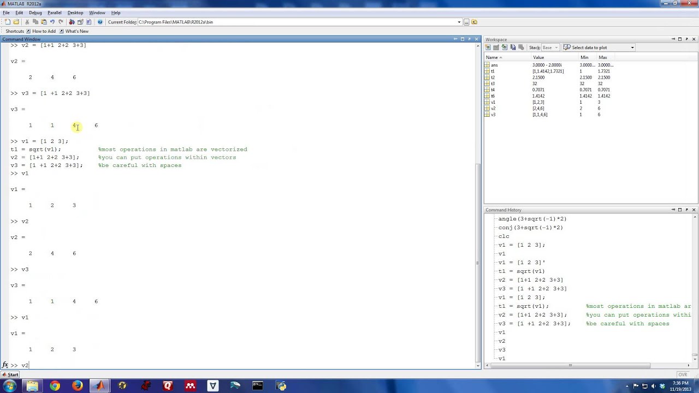Sort Workspace by Min column header
The width and height of the screenshot is (699, 393).
588,57
